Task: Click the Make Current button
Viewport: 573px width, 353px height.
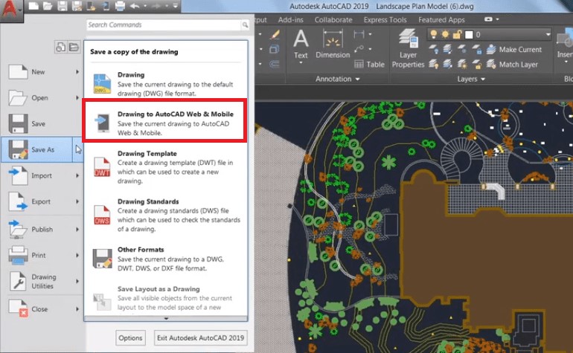Action: [x=514, y=49]
